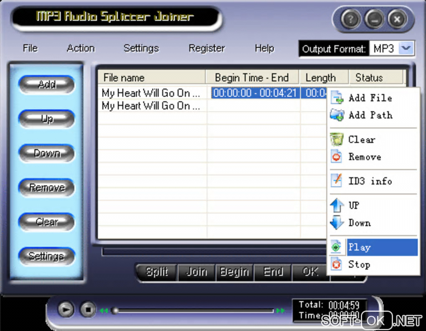Click the round minimize button
This screenshot has height=331, width=426.
pos(374,20)
